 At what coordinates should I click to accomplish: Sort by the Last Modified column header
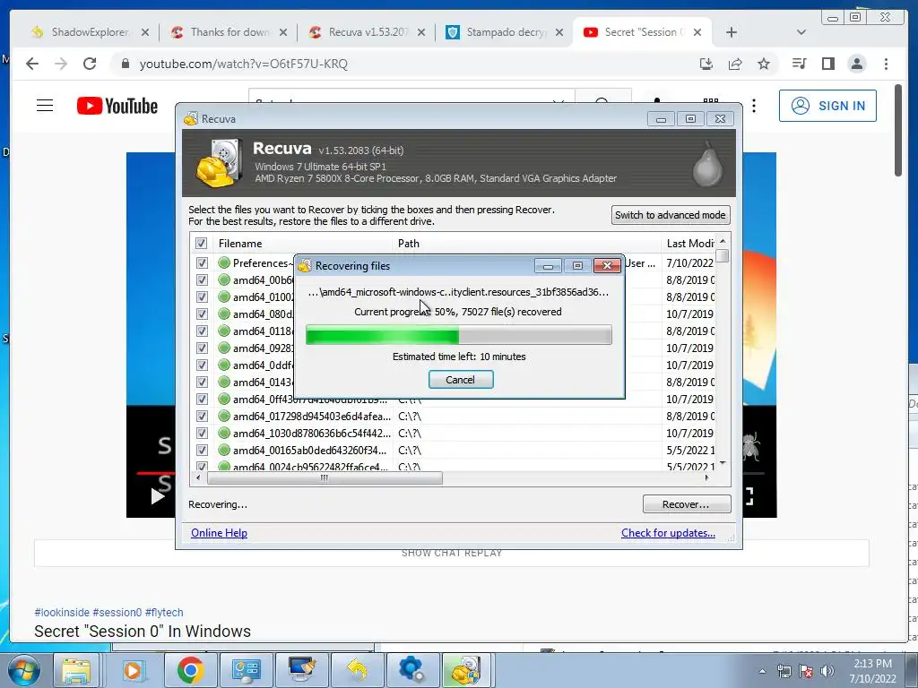(x=688, y=244)
